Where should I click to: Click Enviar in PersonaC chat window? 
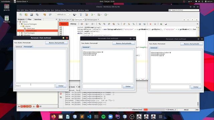pos(196,87)
